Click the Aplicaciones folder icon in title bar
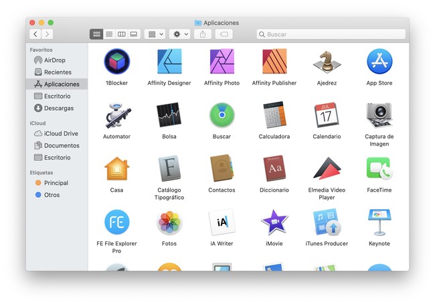435x305 pixels. click(198, 23)
